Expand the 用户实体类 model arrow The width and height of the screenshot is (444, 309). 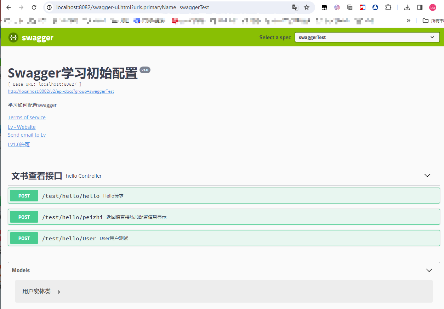[x=59, y=292]
